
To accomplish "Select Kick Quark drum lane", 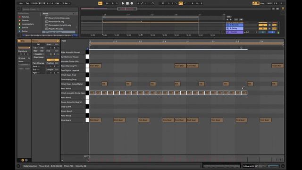I will [73, 120].
